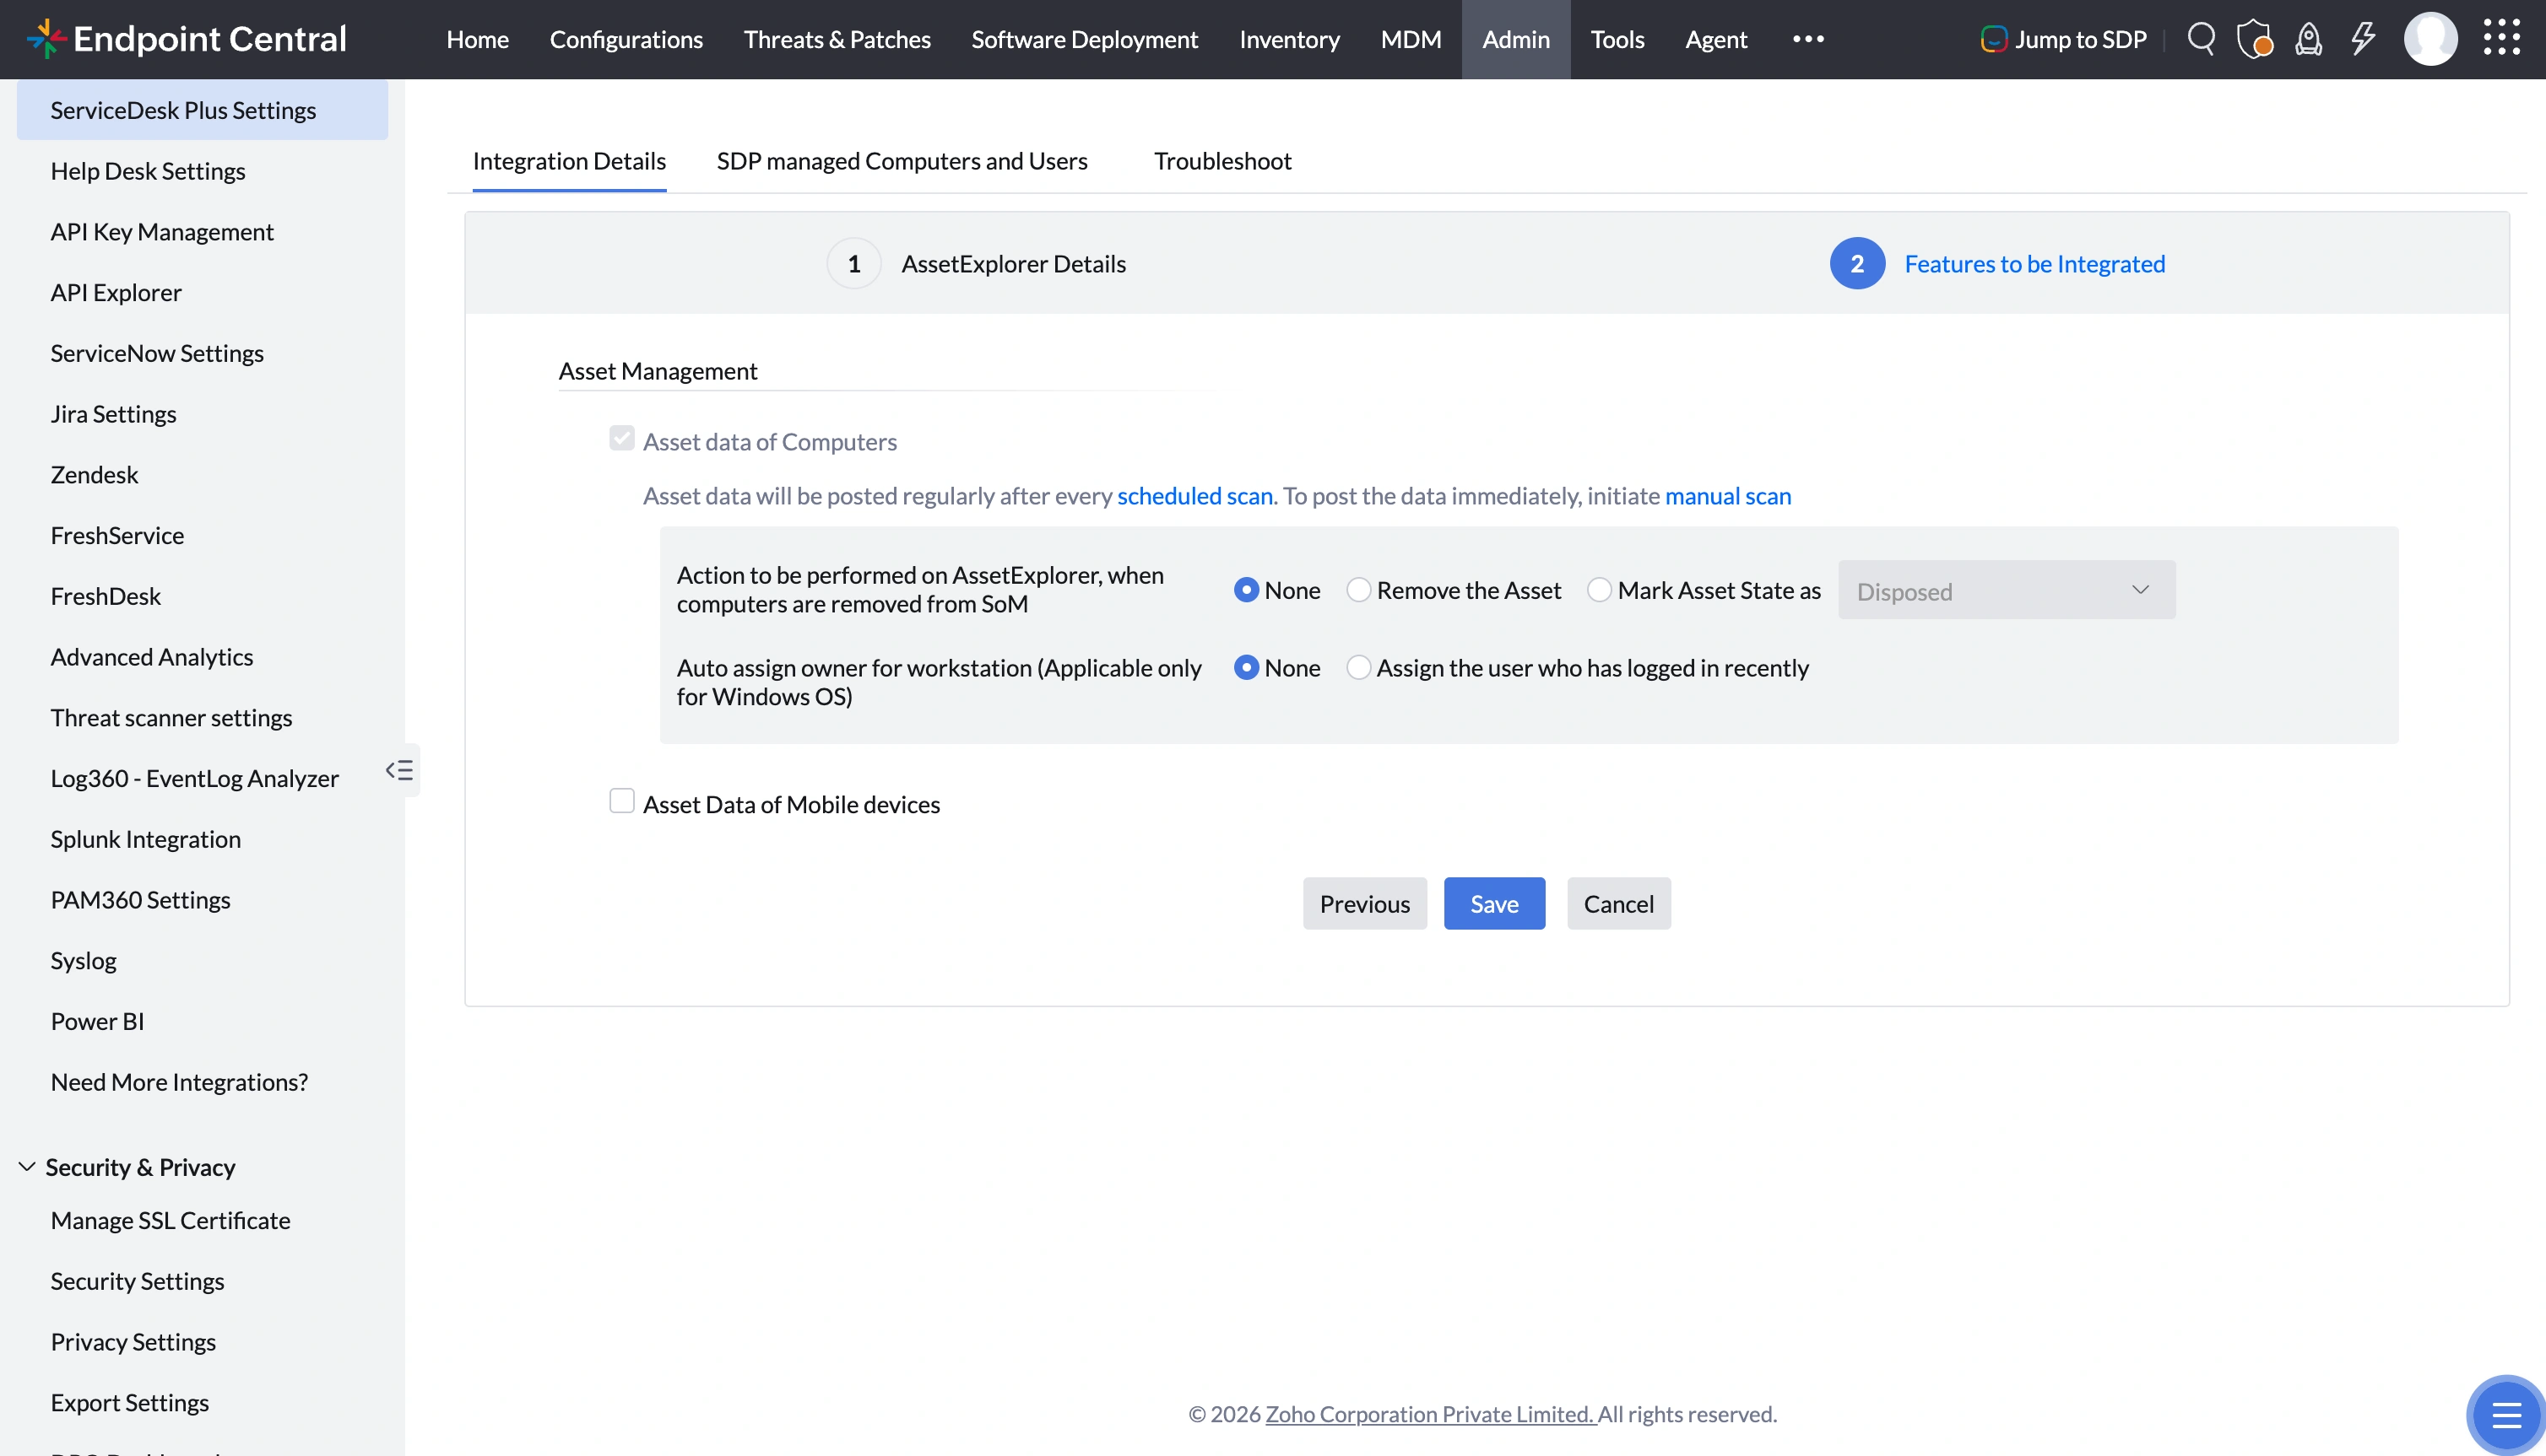This screenshot has height=1456, width=2546.
Task: Open ServiceDesk Plus Settings in sidebar
Action: coord(202,110)
